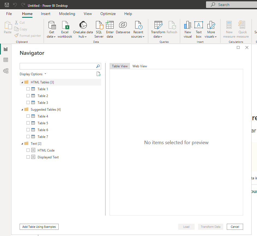Click the Cancel button

point(235,227)
